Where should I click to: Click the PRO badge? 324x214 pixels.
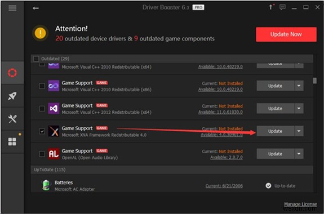(198, 7)
